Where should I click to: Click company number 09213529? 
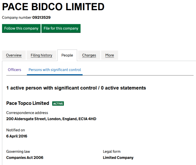pos(41,18)
